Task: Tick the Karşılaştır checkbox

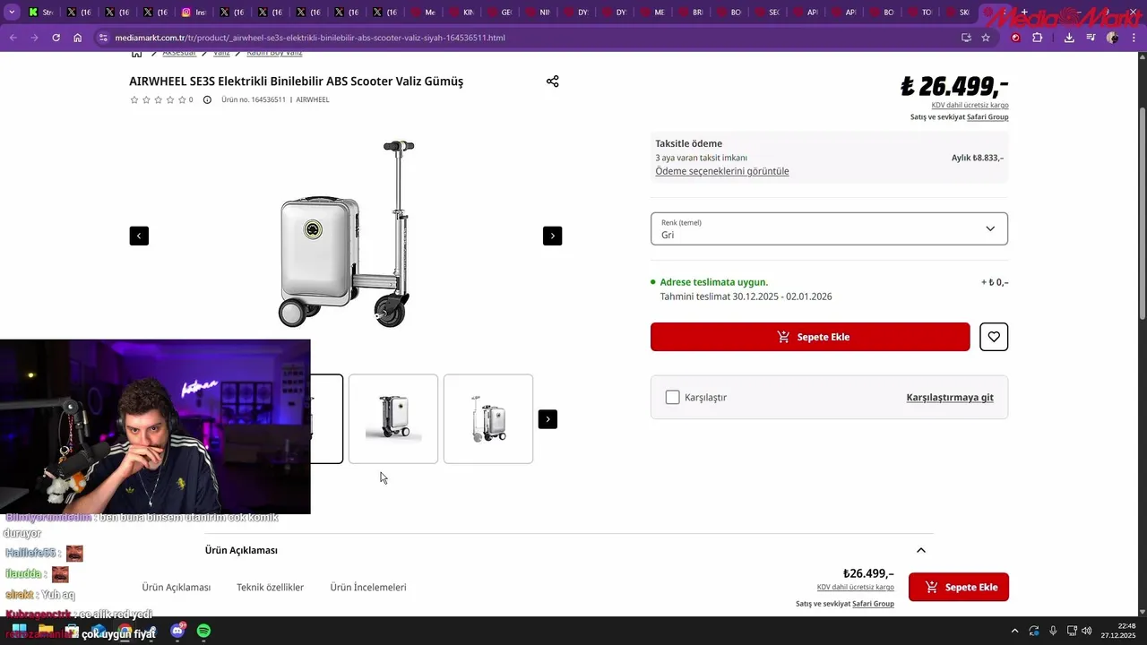Action: (x=672, y=397)
